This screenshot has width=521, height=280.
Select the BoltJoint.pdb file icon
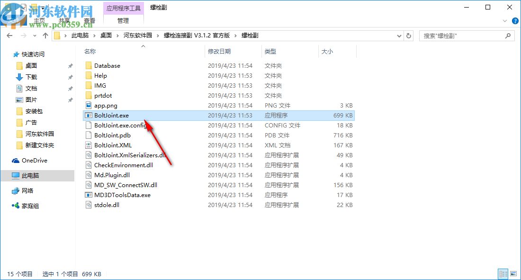pyautogui.click(x=89, y=135)
